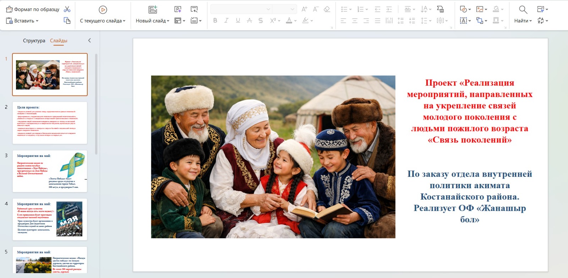Click the Insert Picture icon
This screenshot has height=278, width=568.
tap(480, 9)
